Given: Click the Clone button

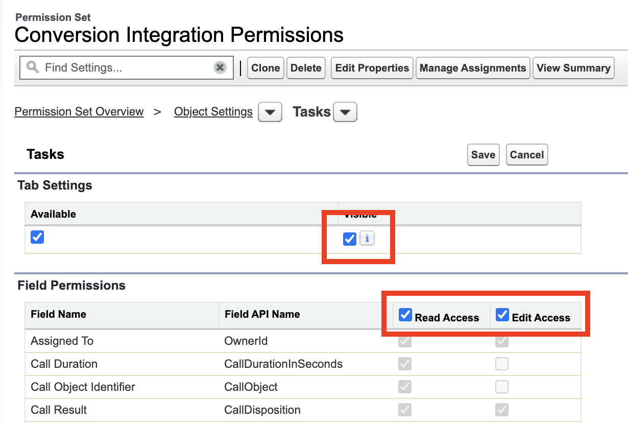Looking at the screenshot, I should click(265, 68).
